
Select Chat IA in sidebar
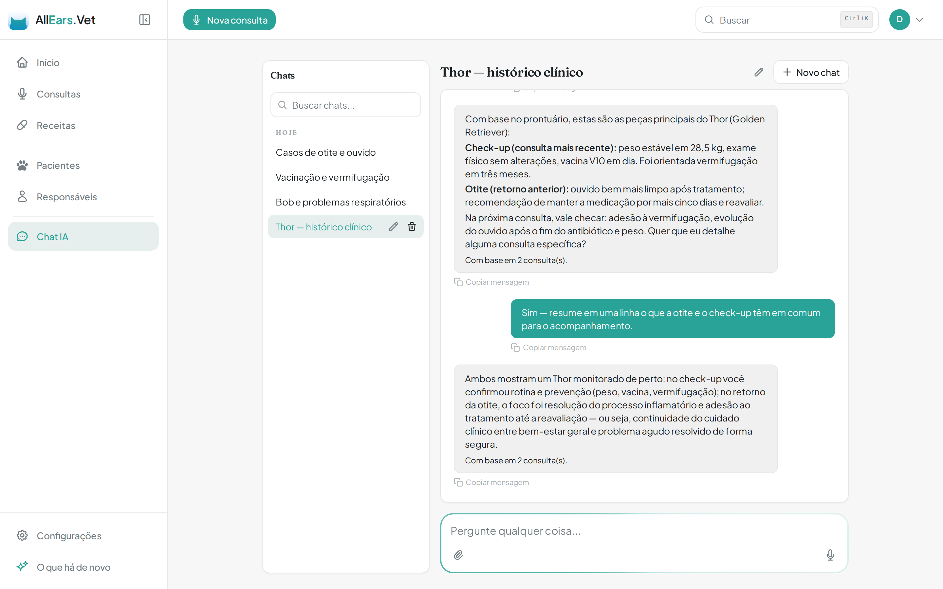[x=83, y=237]
